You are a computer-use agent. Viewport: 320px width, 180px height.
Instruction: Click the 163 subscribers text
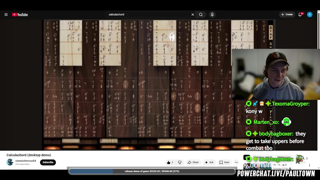click(22, 164)
